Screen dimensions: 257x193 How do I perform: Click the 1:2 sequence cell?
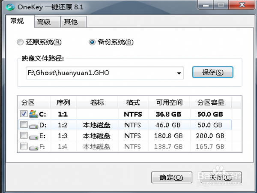click(x=63, y=125)
